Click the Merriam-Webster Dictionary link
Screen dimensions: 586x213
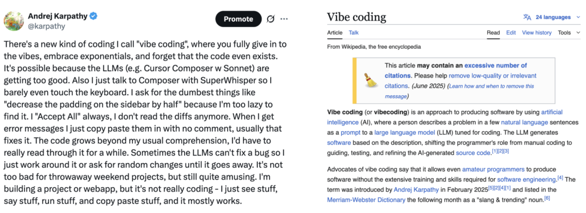(366, 199)
